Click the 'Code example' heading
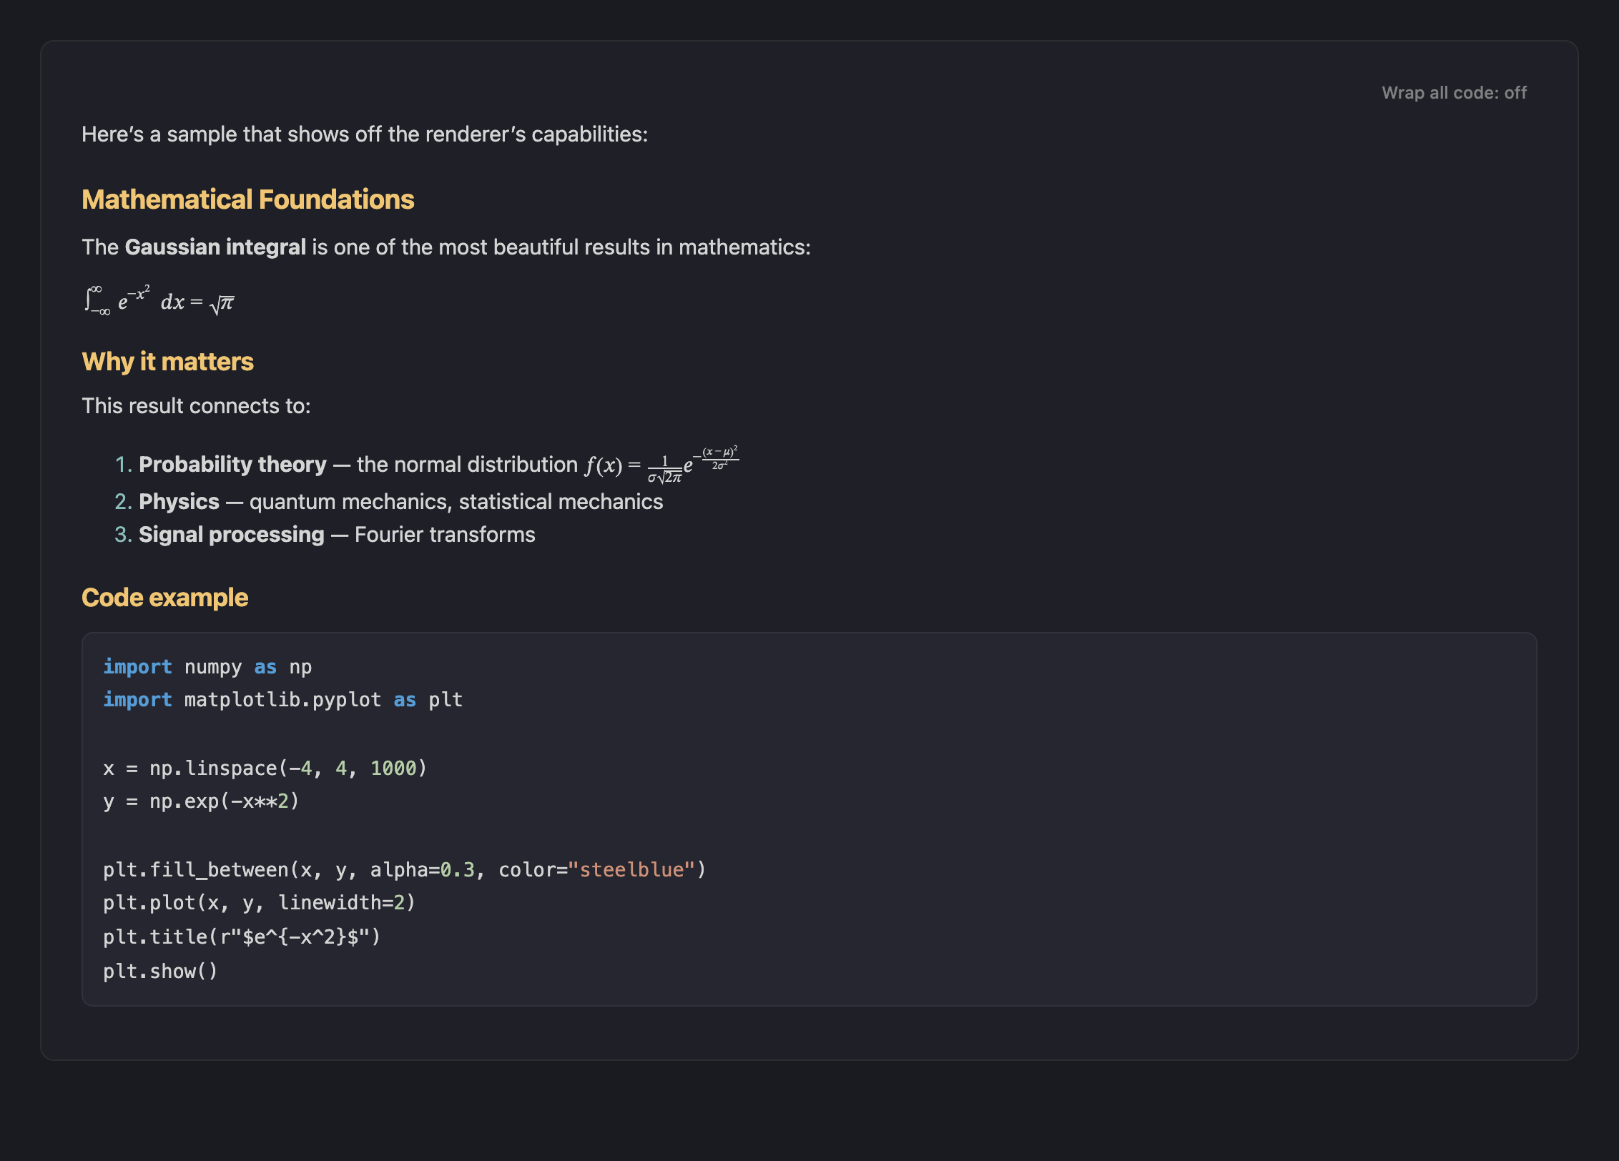 point(164,598)
